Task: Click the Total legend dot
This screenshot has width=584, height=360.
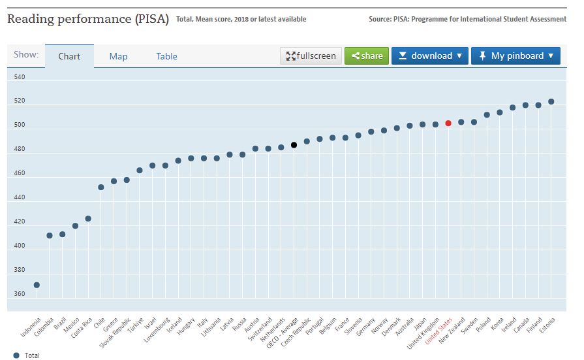Action: pyautogui.click(x=16, y=355)
